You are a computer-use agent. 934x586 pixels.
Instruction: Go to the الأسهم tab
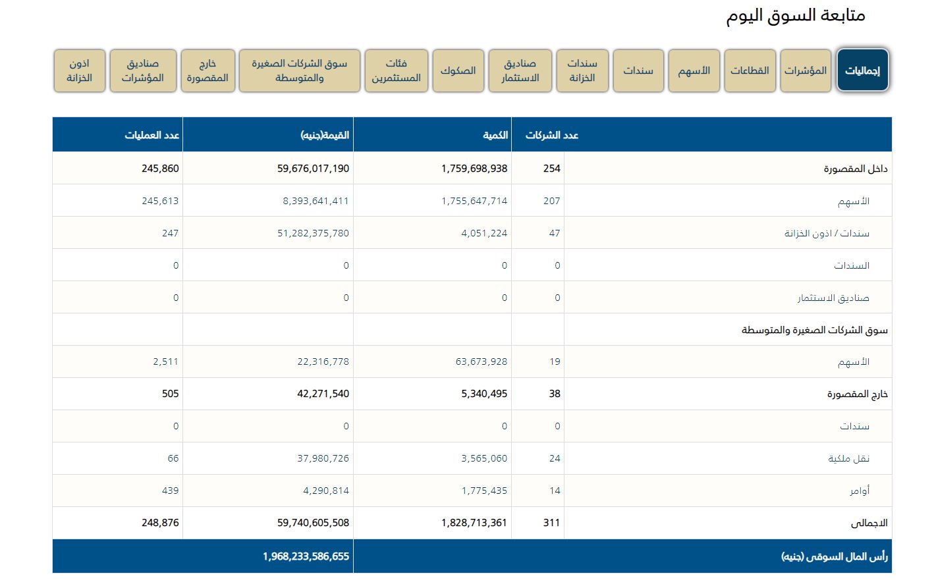[x=694, y=70]
